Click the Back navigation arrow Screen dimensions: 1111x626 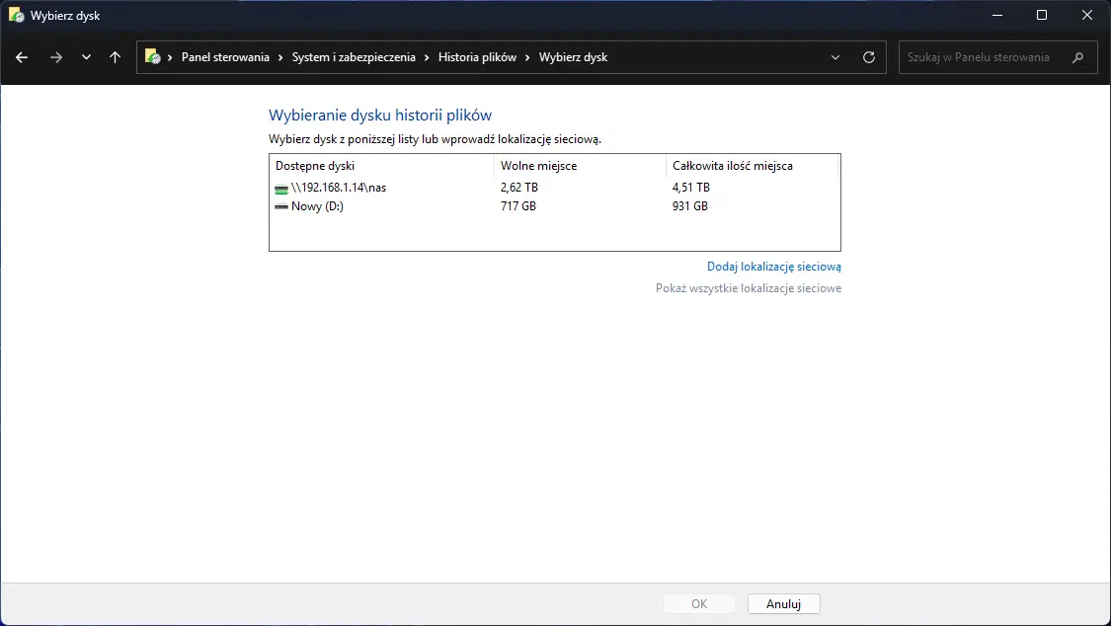click(x=22, y=57)
